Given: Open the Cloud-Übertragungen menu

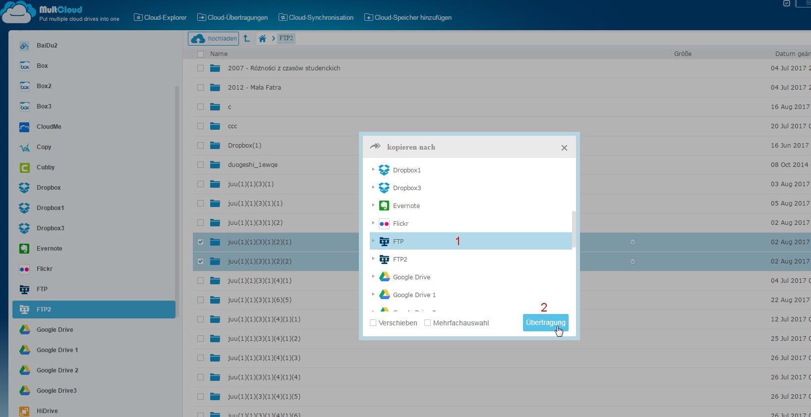Looking at the screenshot, I should [x=232, y=18].
